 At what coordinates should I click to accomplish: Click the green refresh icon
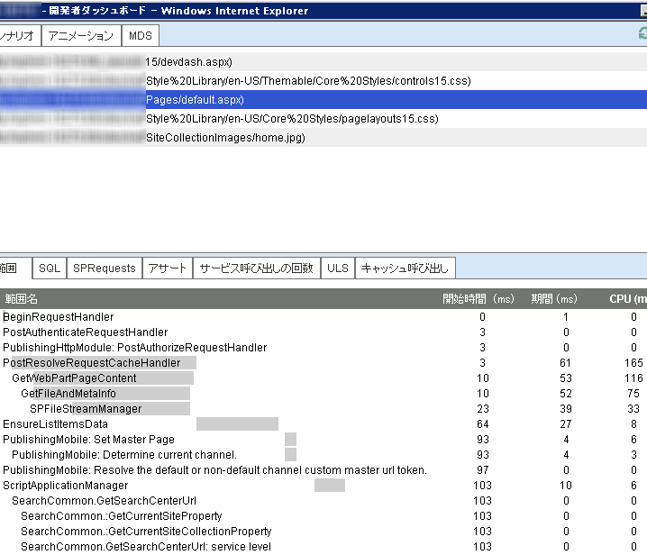coord(642,33)
